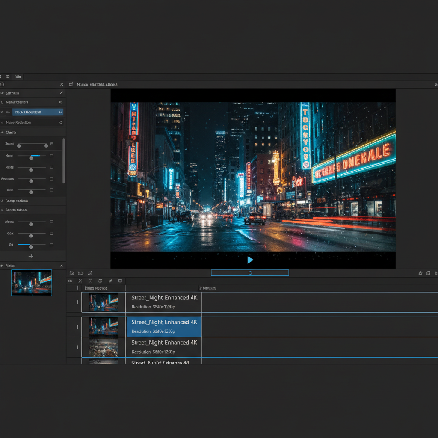Click the slashed icon right of BCS
Viewport: 438px width, 438px height.
click(x=90, y=273)
